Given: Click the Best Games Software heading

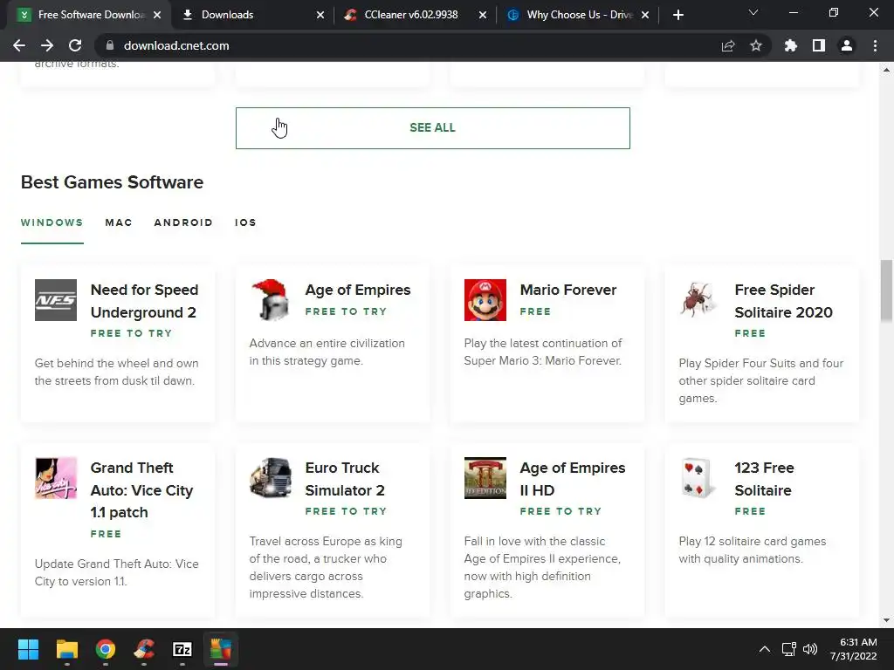Looking at the screenshot, I should click(x=112, y=182).
